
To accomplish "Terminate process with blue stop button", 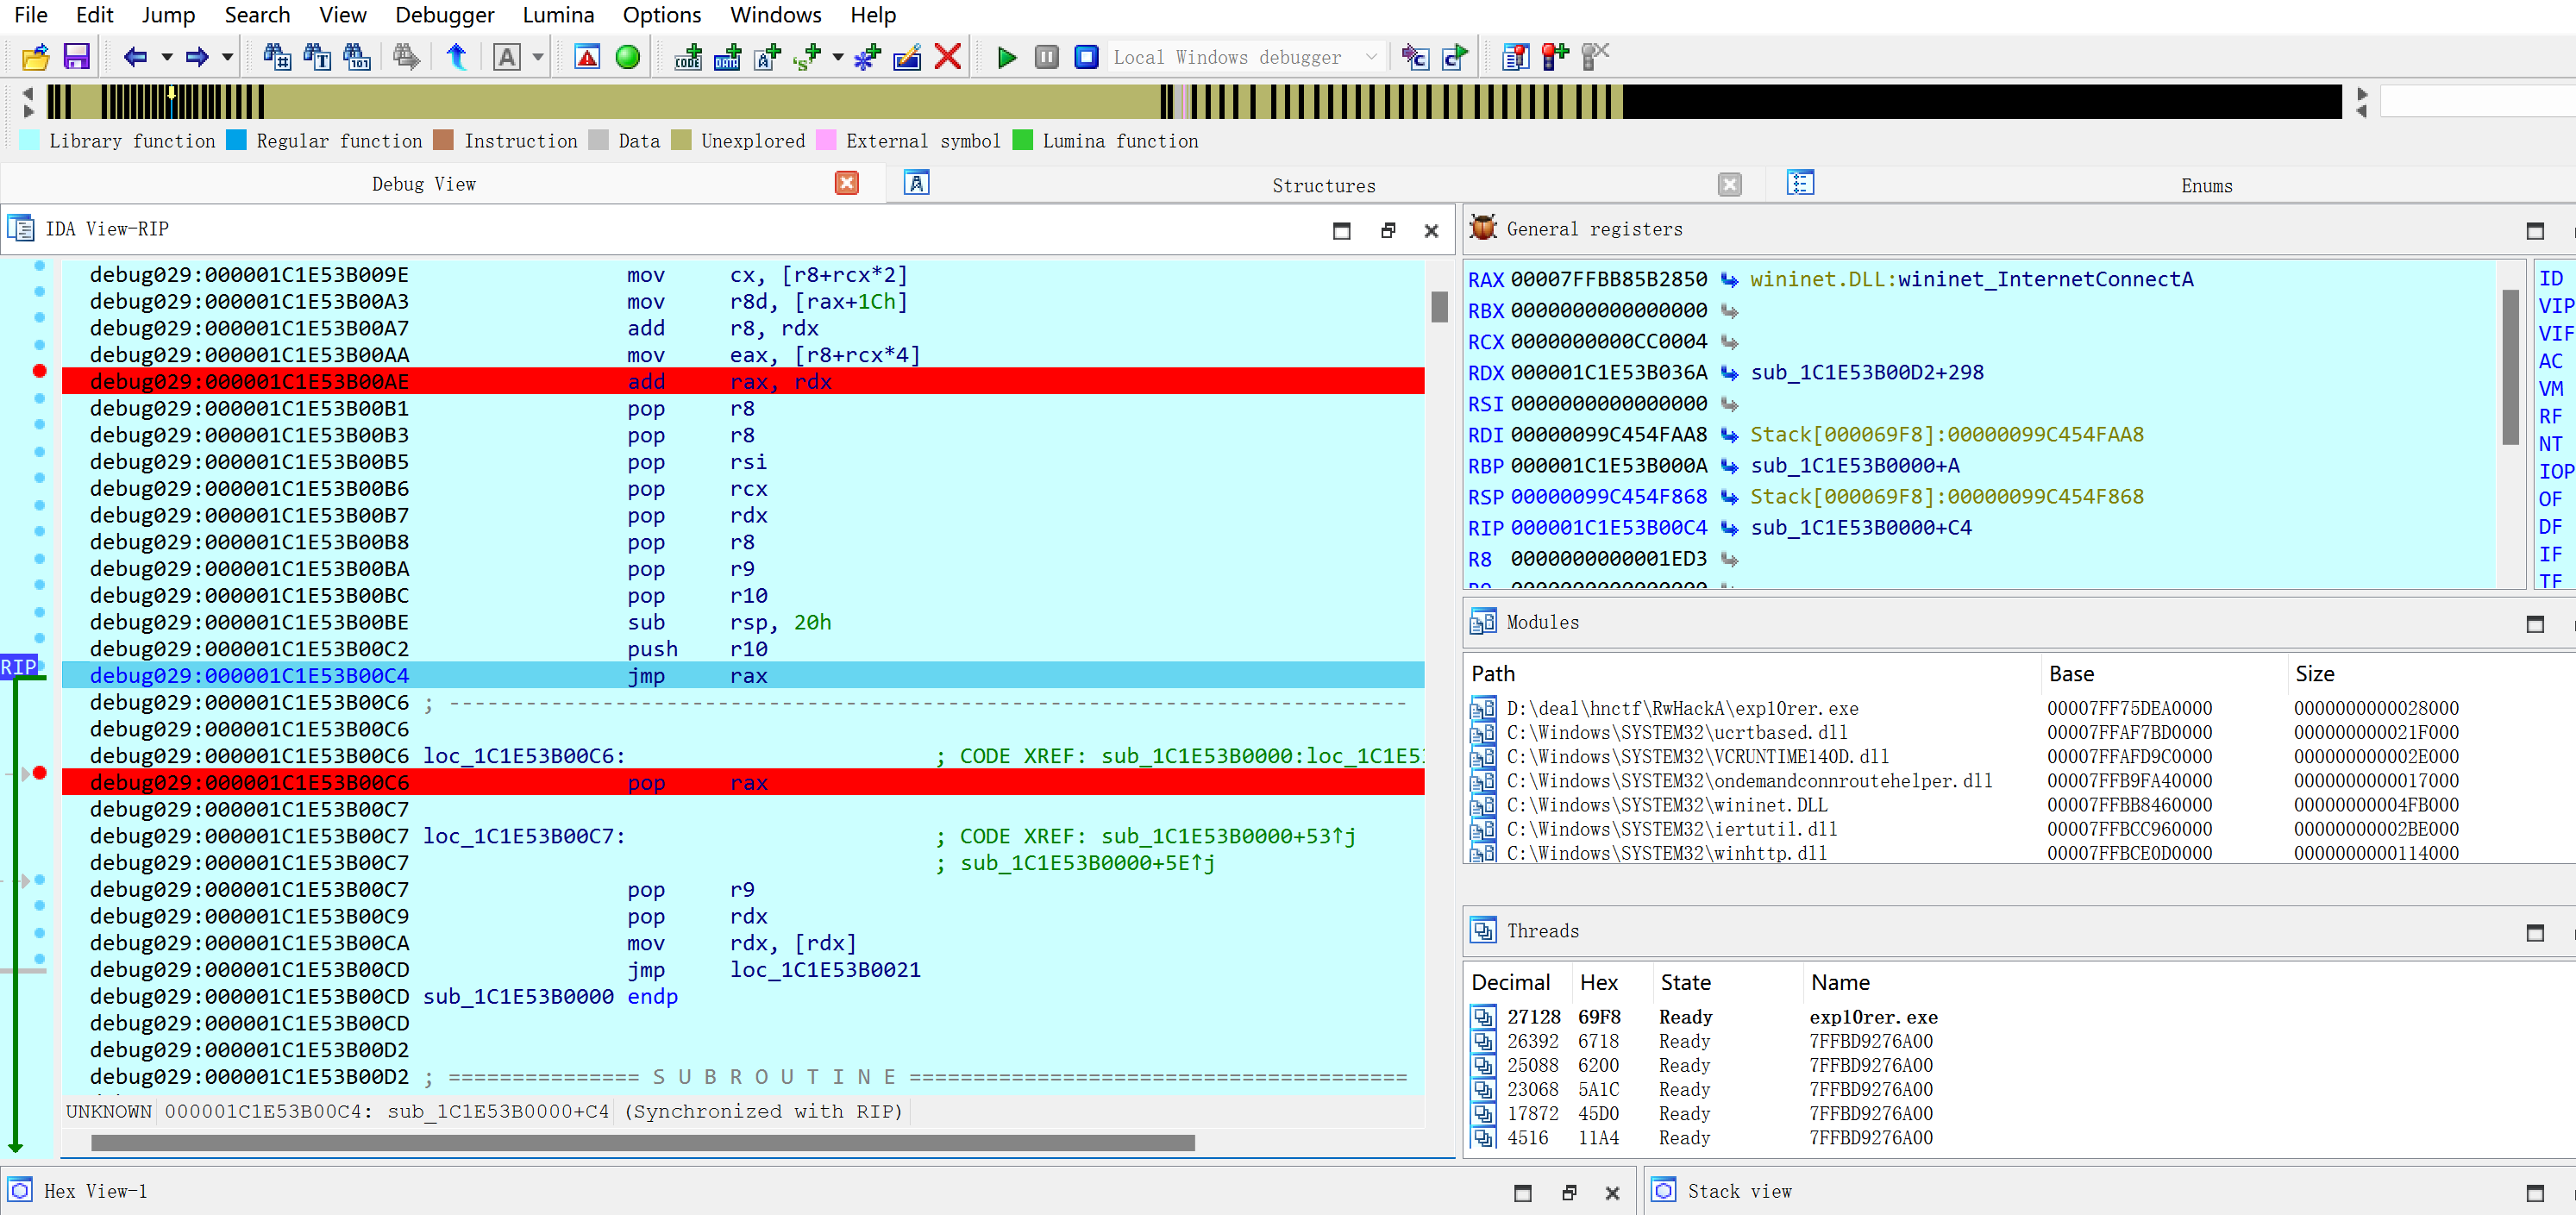I will (1087, 57).
